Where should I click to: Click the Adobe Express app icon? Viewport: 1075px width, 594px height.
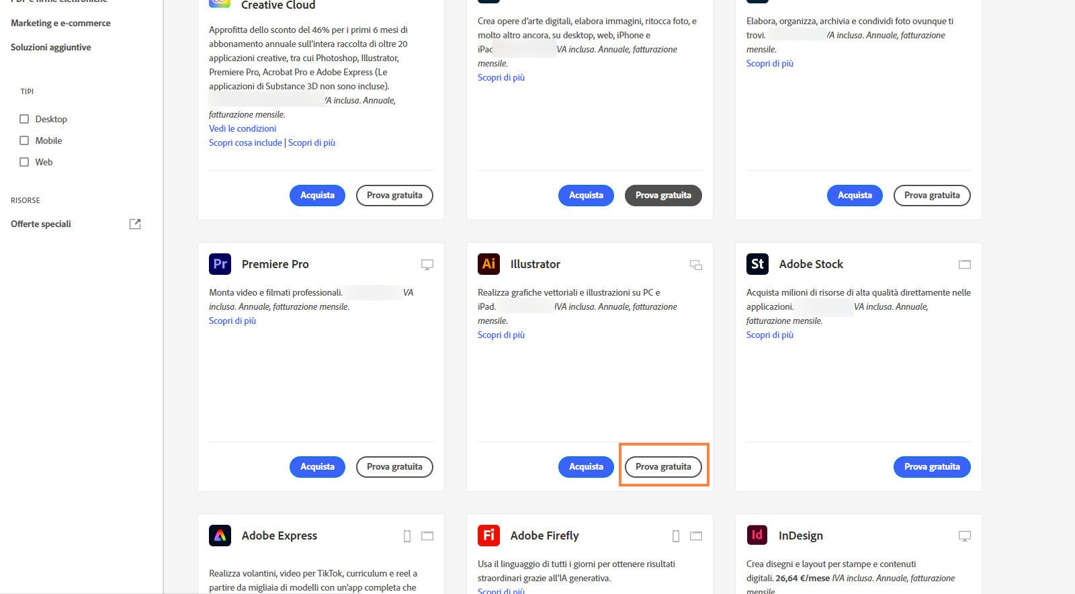220,536
